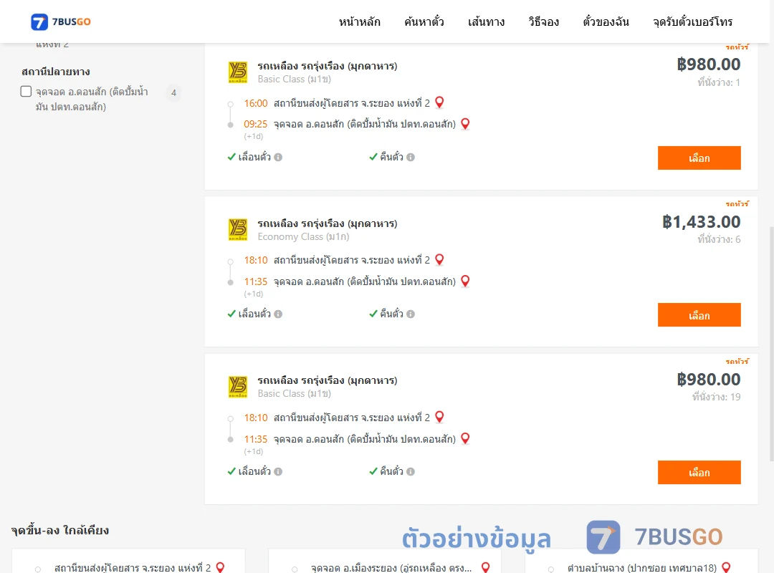
Task: Open map pin for Economy Class 18:10 departure
Action: pyautogui.click(x=439, y=259)
